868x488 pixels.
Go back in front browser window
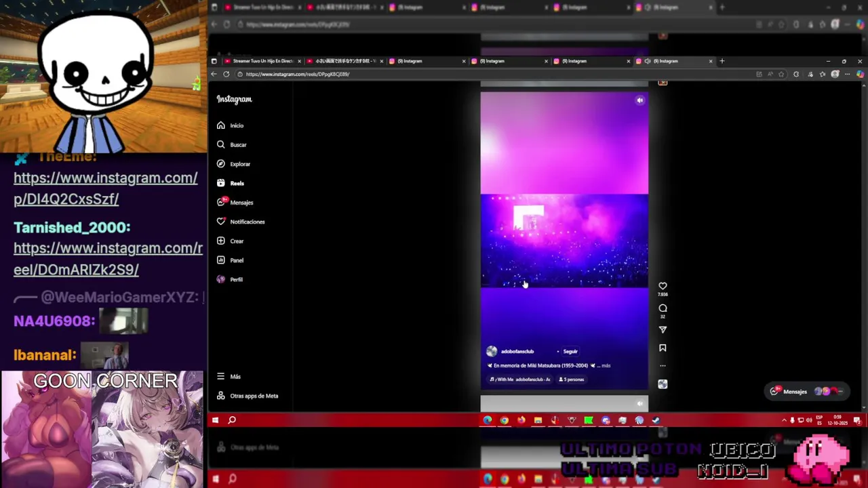click(x=214, y=74)
